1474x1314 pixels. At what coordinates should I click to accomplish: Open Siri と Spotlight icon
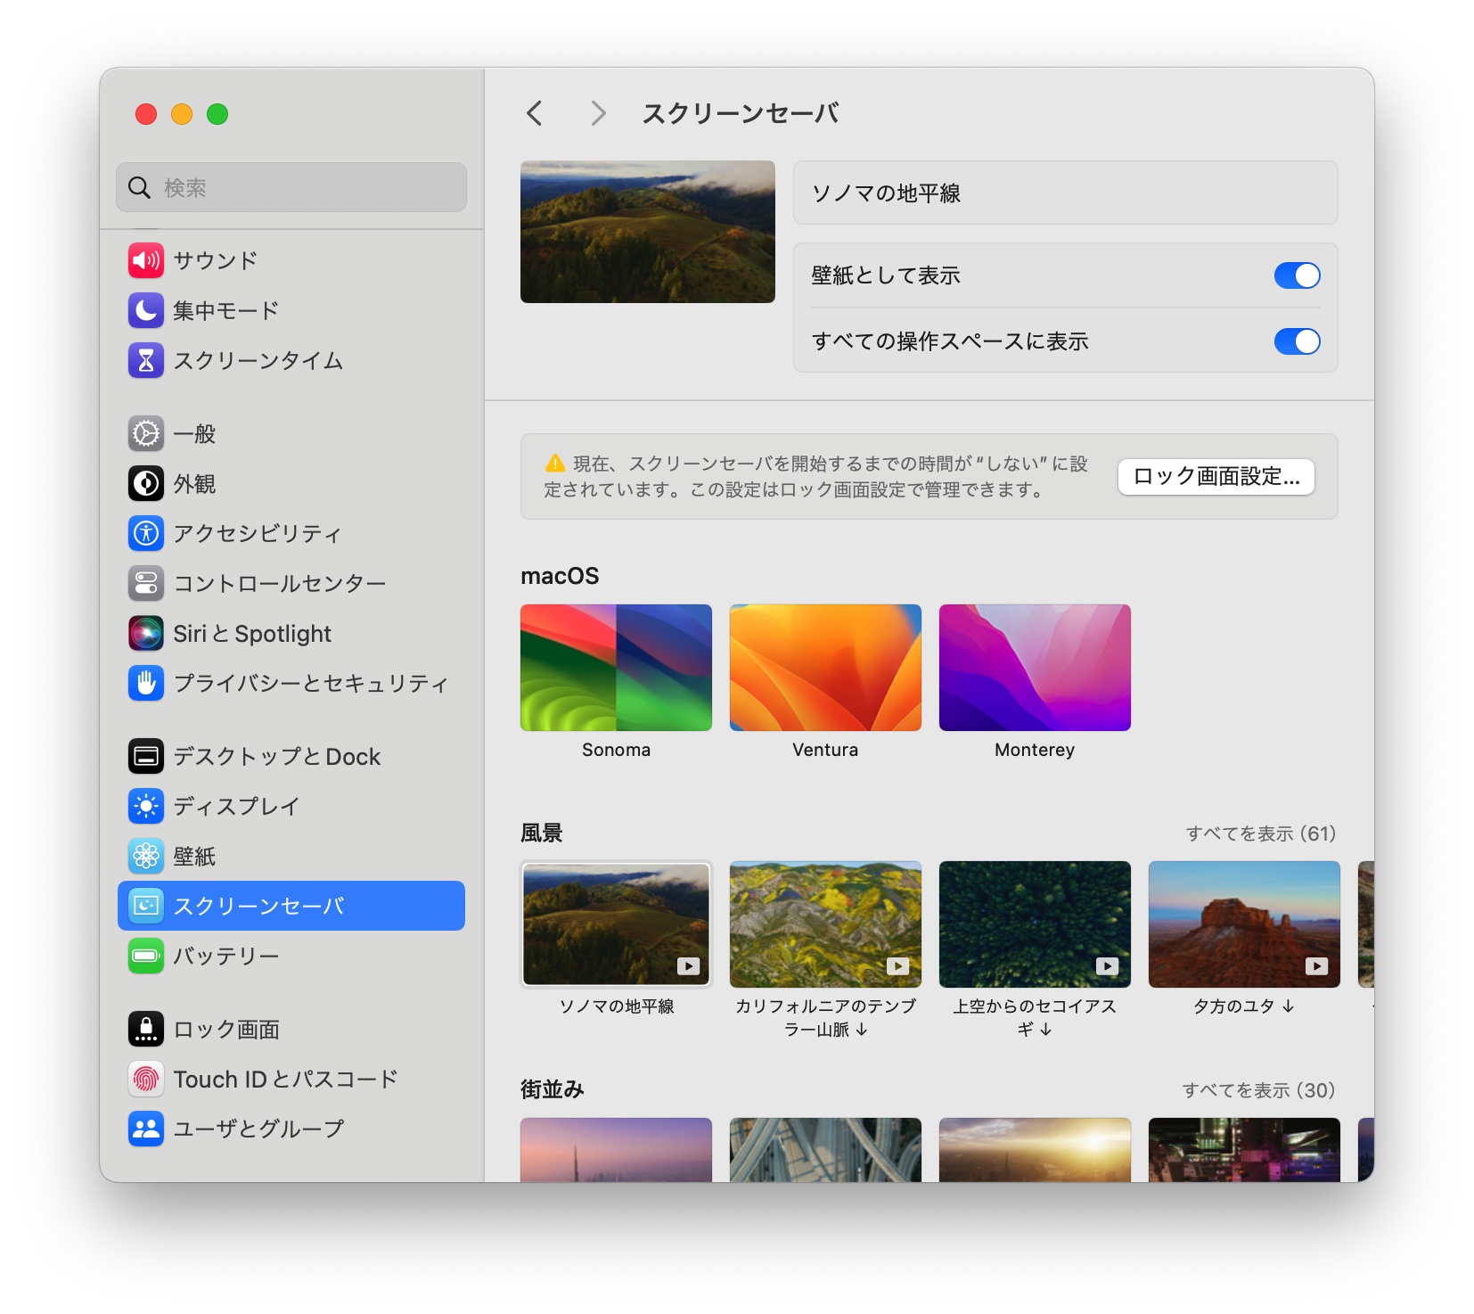[x=146, y=633]
